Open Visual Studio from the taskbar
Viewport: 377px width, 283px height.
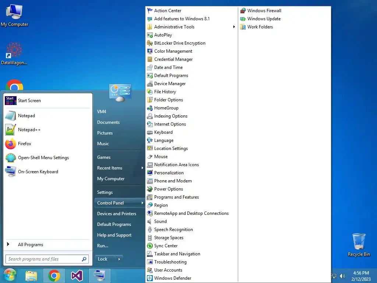point(77,276)
